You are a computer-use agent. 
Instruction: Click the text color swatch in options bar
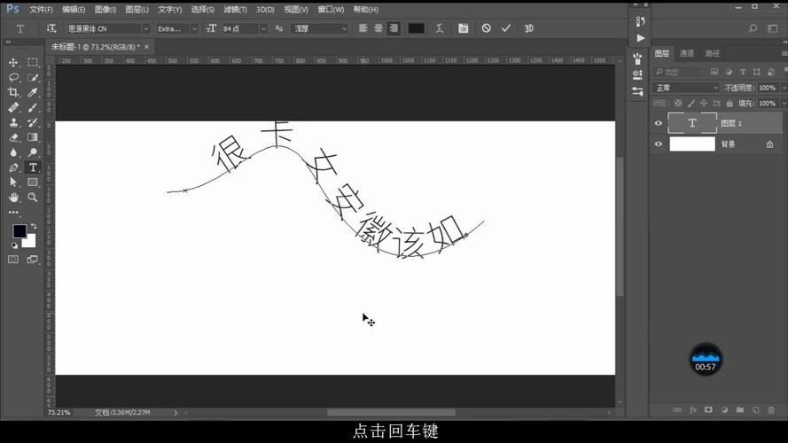[416, 28]
